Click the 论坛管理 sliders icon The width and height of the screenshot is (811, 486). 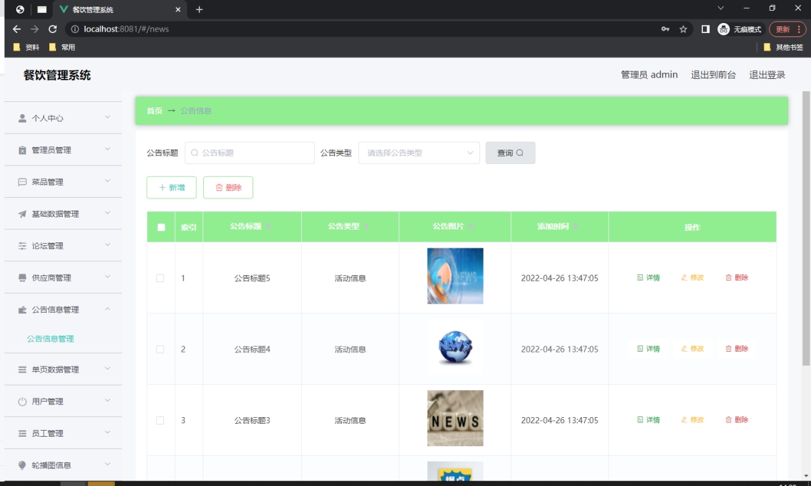(x=22, y=246)
